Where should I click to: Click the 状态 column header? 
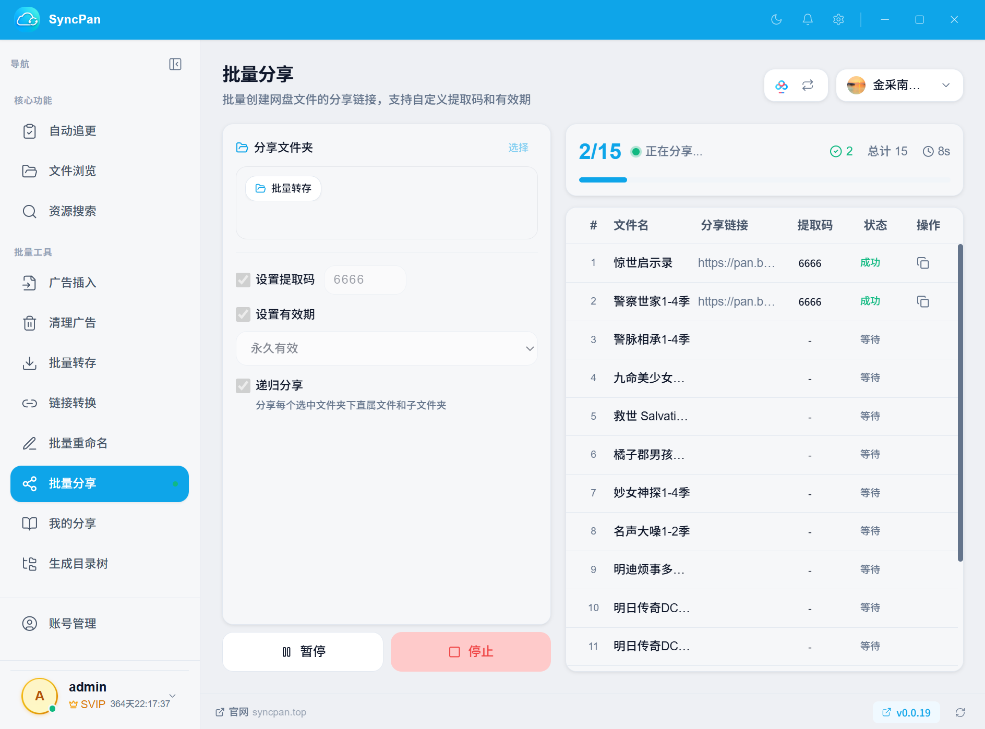pos(875,225)
